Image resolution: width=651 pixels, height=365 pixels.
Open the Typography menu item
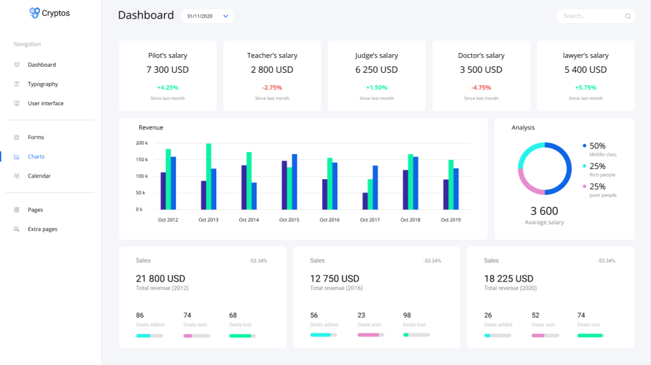43,84
